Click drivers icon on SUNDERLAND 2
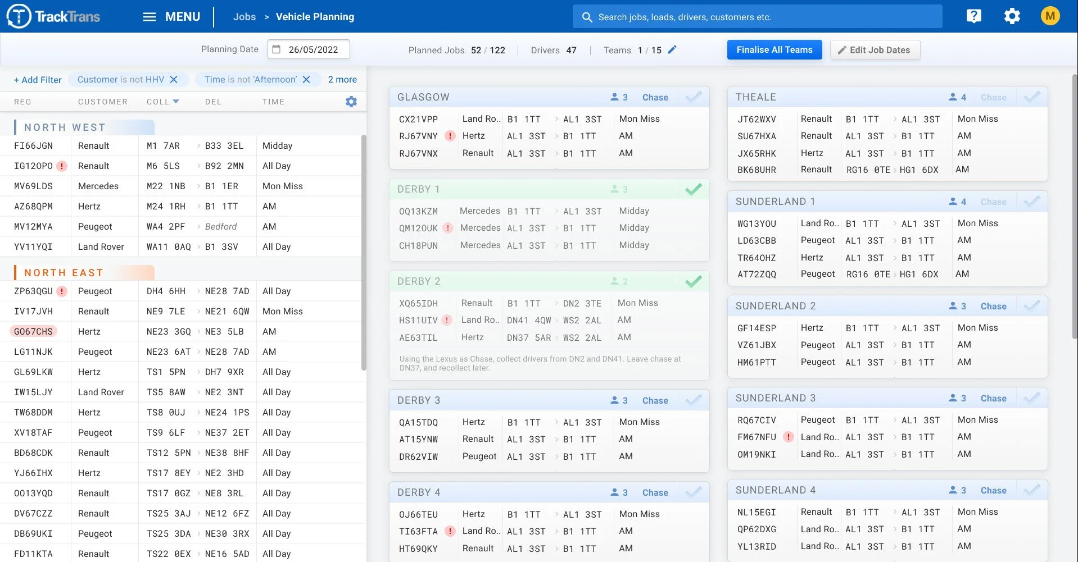Screen dimensions: 1078x562 coord(953,306)
